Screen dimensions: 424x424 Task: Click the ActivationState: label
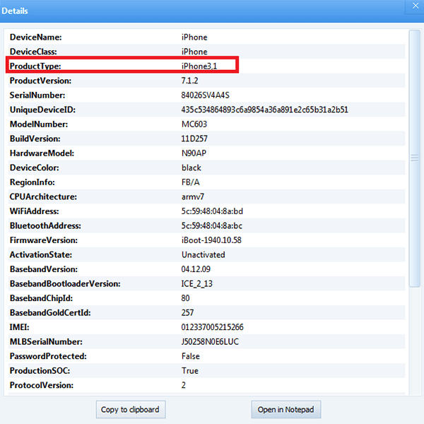[41, 254]
